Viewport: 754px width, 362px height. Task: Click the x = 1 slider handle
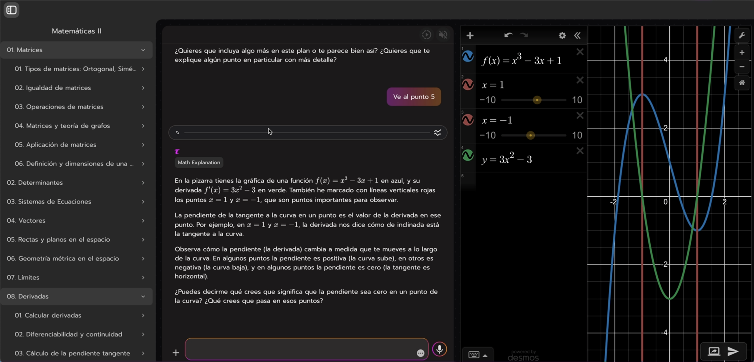point(537,100)
